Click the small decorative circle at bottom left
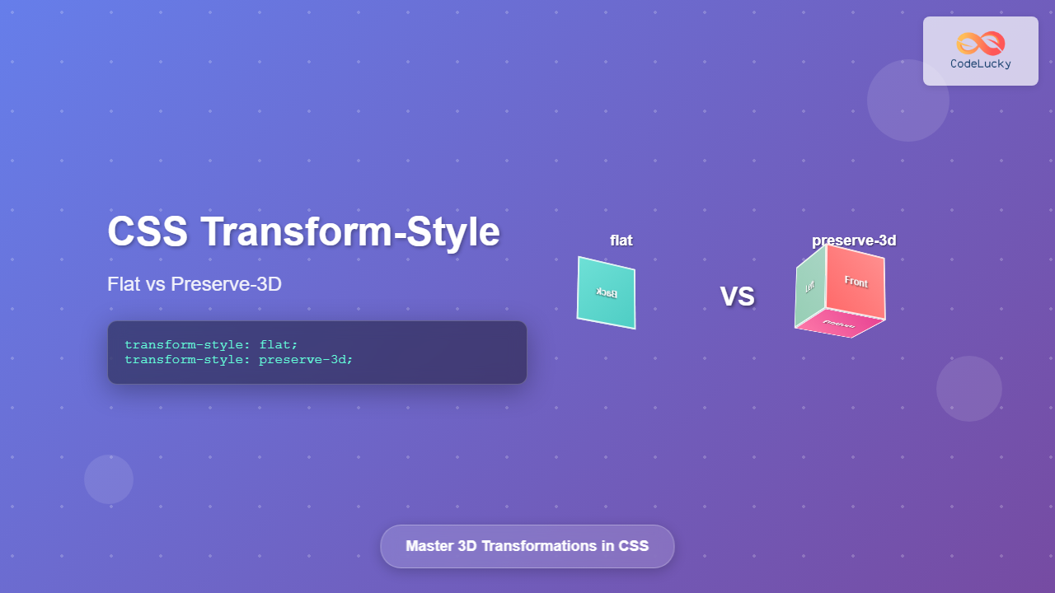Screen dimensions: 1055x593 [108, 479]
